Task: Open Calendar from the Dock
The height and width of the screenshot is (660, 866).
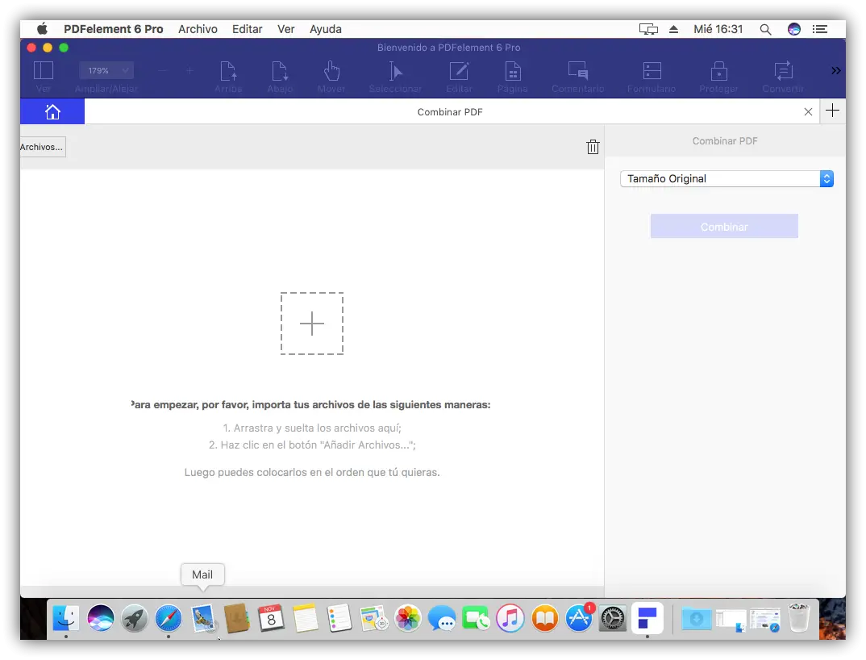Action: pyautogui.click(x=271, y=617)
